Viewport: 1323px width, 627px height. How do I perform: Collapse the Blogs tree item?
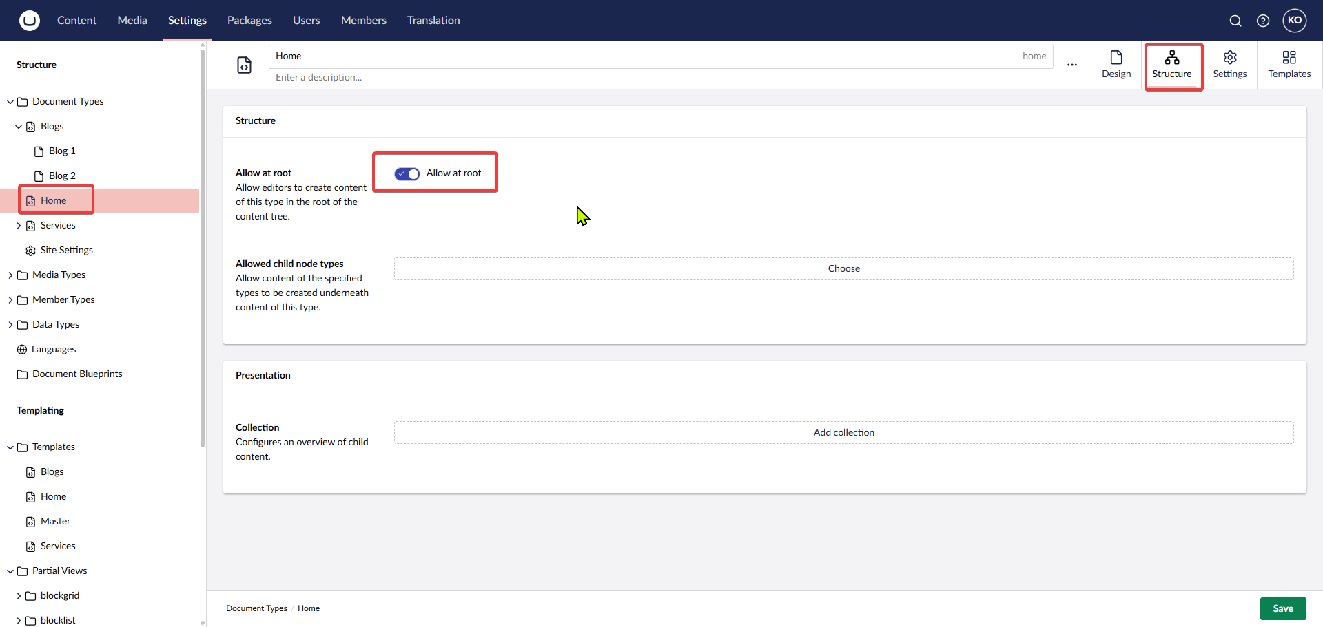tap(19, 126)
